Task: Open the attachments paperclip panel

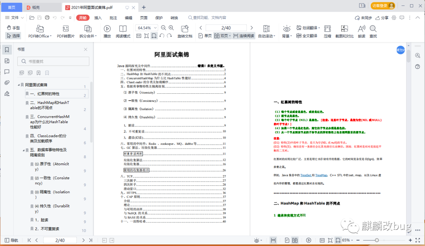Action: 7,82
